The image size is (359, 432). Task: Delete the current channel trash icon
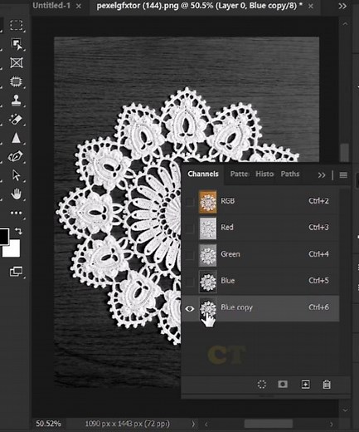[327, 385]
